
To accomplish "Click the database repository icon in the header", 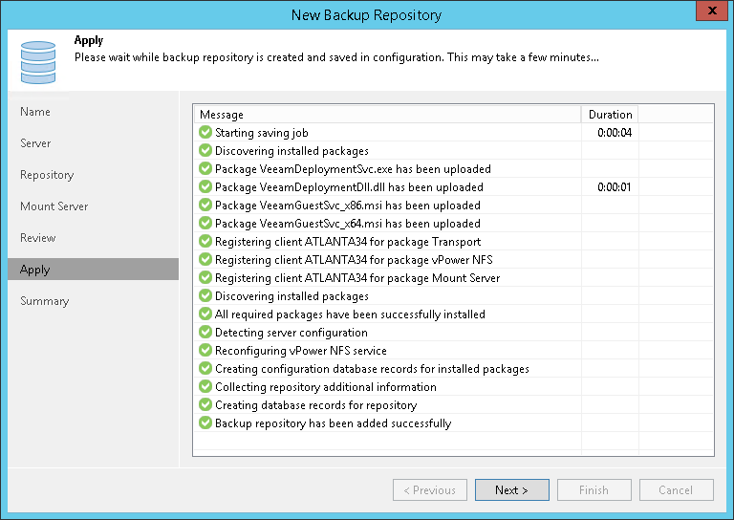I will 38,62.
